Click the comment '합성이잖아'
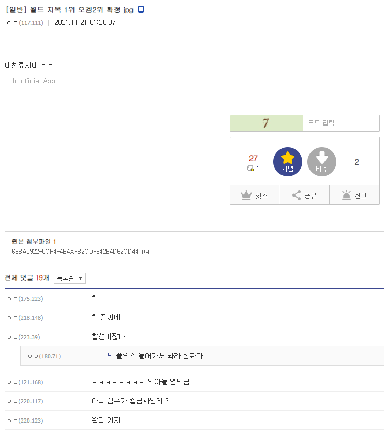Viewport: 384px width, 433px height. pyautogui.click(x=108, y=337)
